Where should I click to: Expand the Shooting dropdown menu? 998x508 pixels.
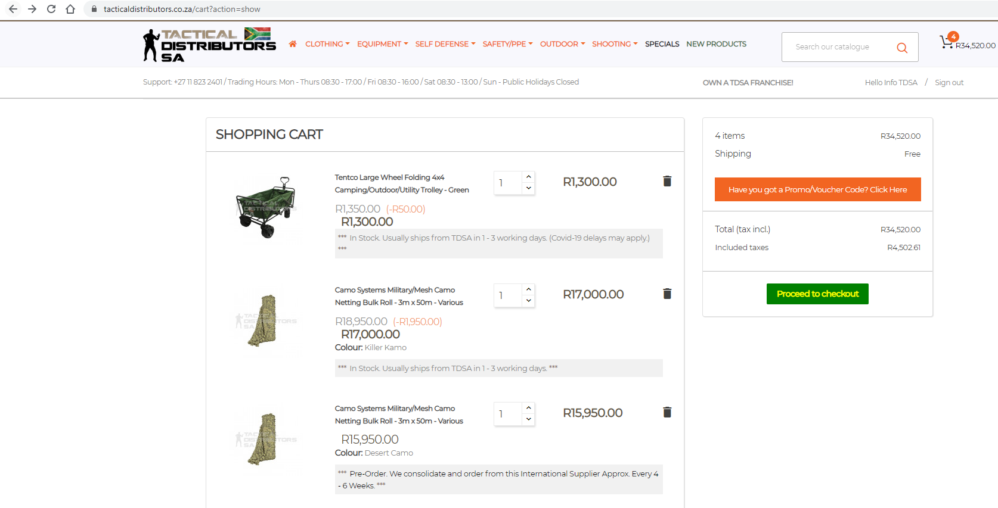pos(615,44)
